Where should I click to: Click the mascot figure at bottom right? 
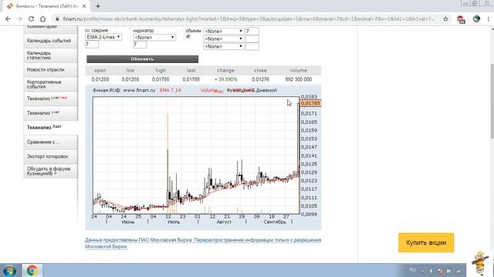pyautogui.click(x=480, y=263)
